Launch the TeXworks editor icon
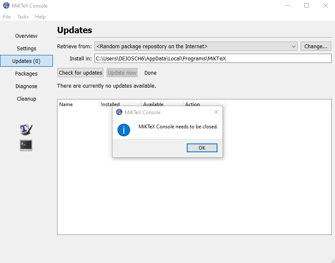335x263 pixels. 26,129
